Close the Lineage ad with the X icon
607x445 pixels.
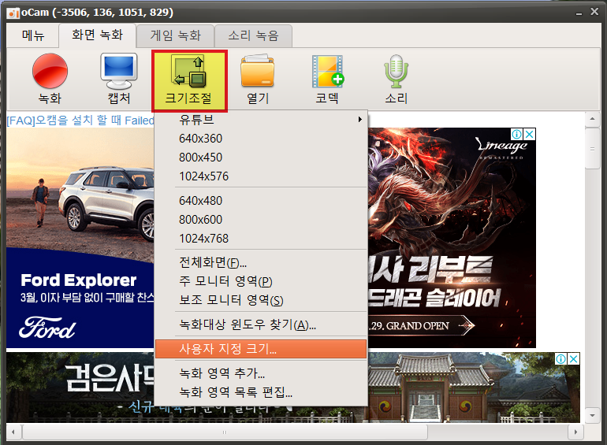(x=529, y=134)
